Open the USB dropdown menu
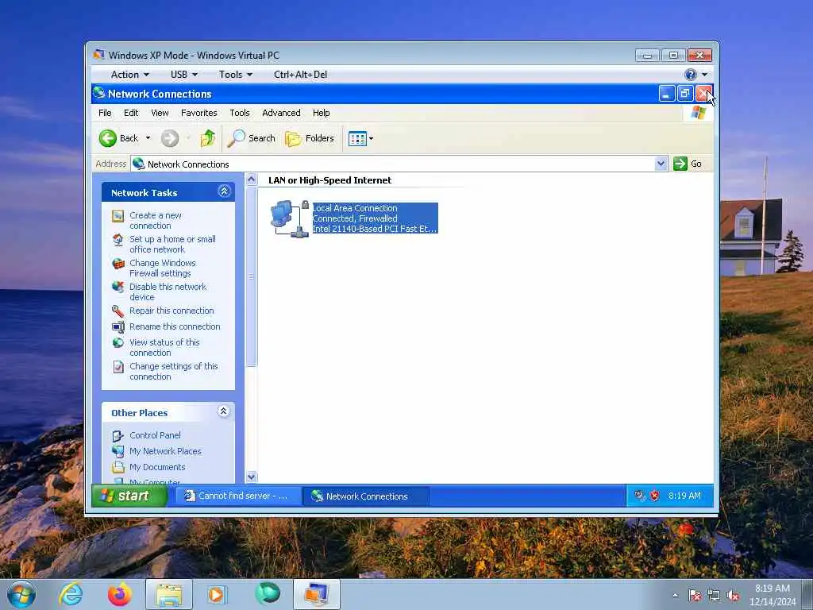The height and width of the screenshot is (610, 813). (184, 75)
